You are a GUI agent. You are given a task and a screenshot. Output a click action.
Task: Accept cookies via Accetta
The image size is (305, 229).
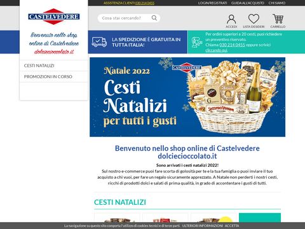pyautogui.click(x=232, y=226)
